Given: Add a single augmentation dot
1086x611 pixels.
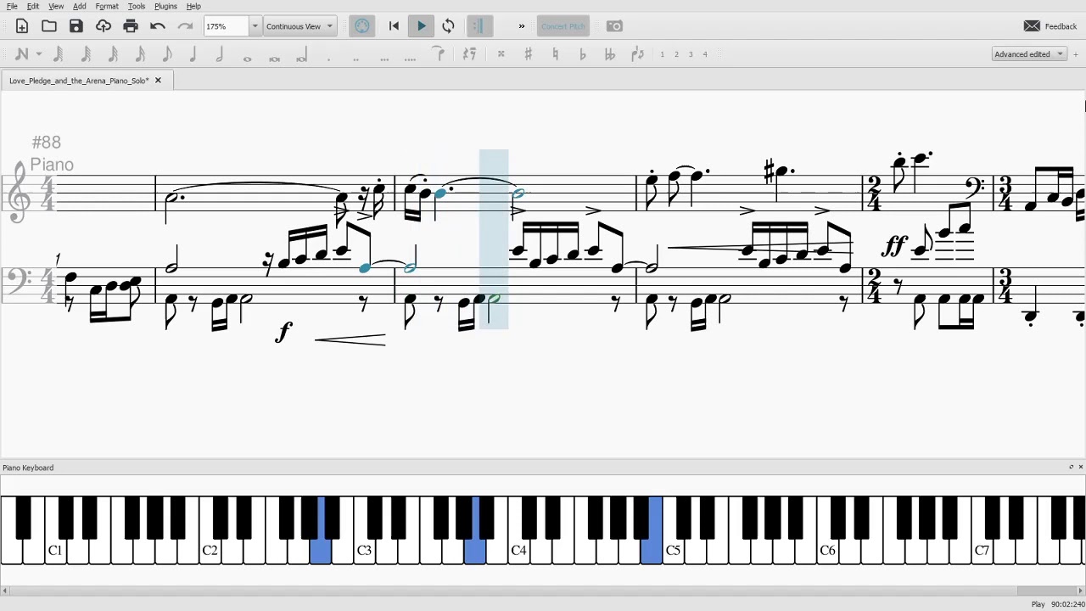Looking at the screenshot, I should pos(328,58).
